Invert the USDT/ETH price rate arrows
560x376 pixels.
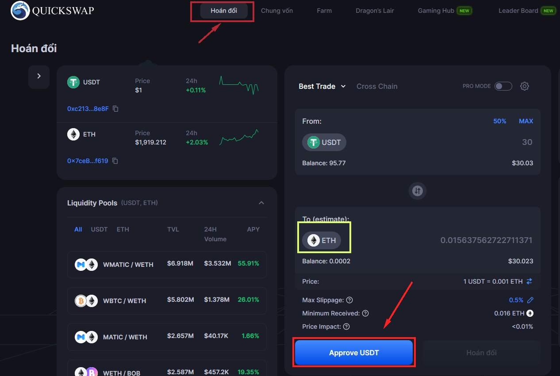tap(529, 281)
